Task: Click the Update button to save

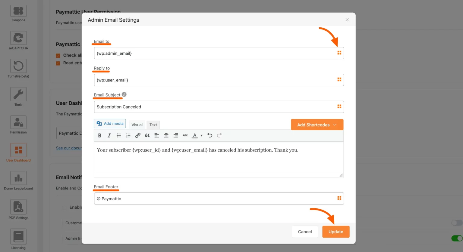Action: pyautogui.click(x=336, y=232)
